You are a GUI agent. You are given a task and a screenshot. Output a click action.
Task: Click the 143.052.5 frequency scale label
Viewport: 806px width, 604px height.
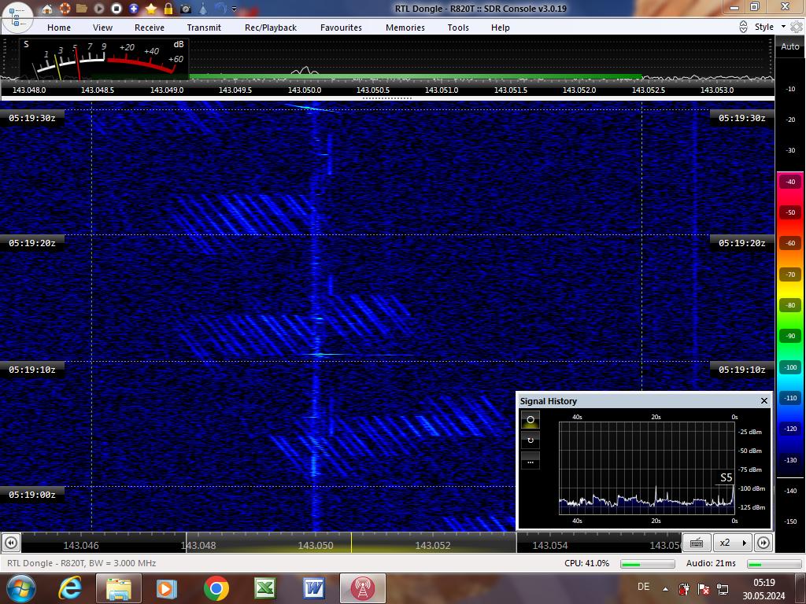click(649, 90)
